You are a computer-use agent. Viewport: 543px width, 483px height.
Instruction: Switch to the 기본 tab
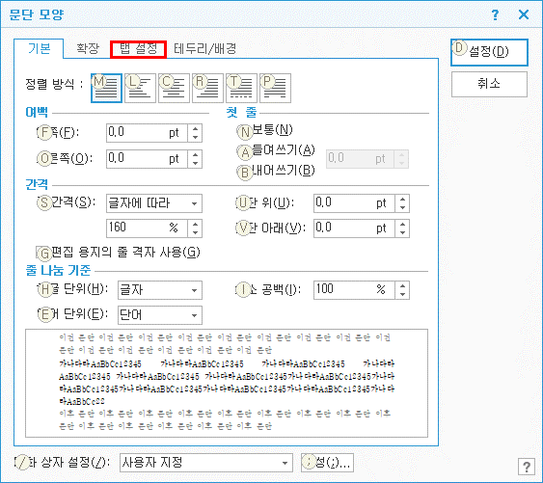(x=40, y=48)
